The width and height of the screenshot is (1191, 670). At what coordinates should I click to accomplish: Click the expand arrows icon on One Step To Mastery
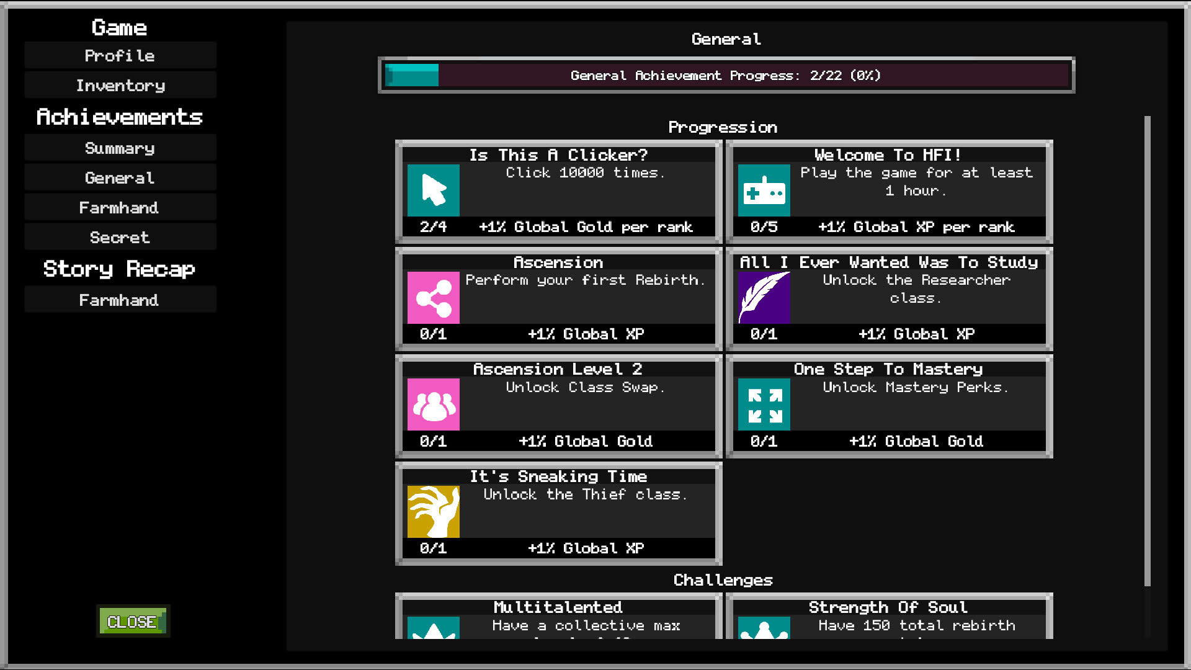pos(764,404)
